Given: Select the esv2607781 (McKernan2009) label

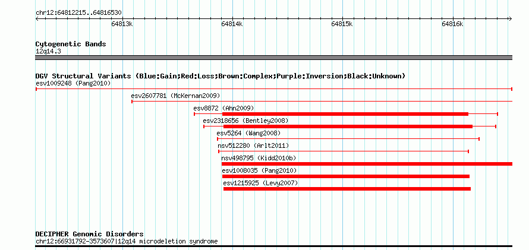Looking at the screenshot, I should [x=175, y=96].
